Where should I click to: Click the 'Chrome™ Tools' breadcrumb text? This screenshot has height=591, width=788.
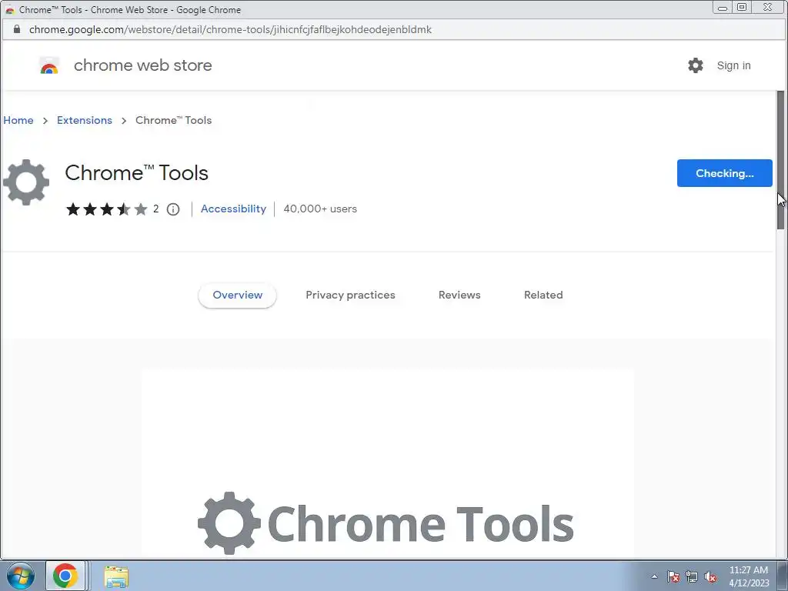173,120
